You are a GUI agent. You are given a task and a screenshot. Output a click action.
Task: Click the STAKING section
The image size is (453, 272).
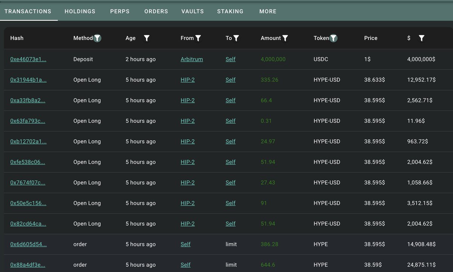click(230, 11)
